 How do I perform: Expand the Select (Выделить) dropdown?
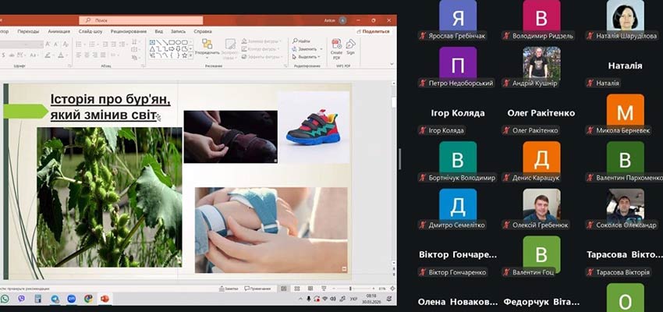tap(320, 56)
